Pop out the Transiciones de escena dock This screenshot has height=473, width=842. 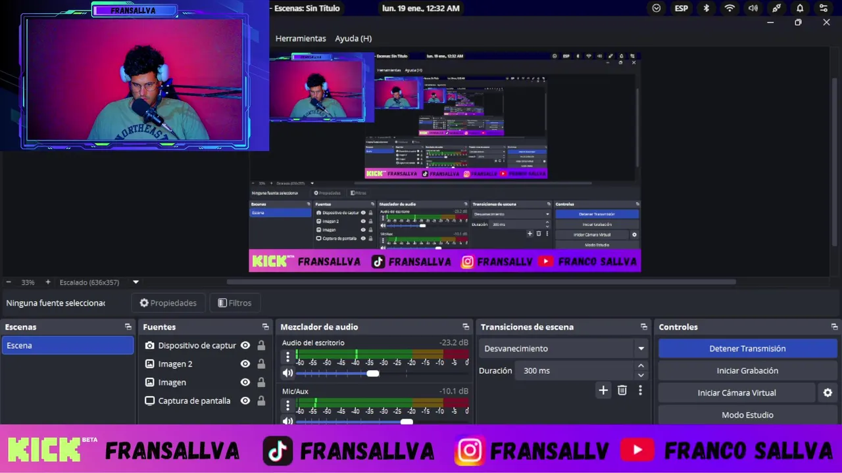(x=644, y=327)
